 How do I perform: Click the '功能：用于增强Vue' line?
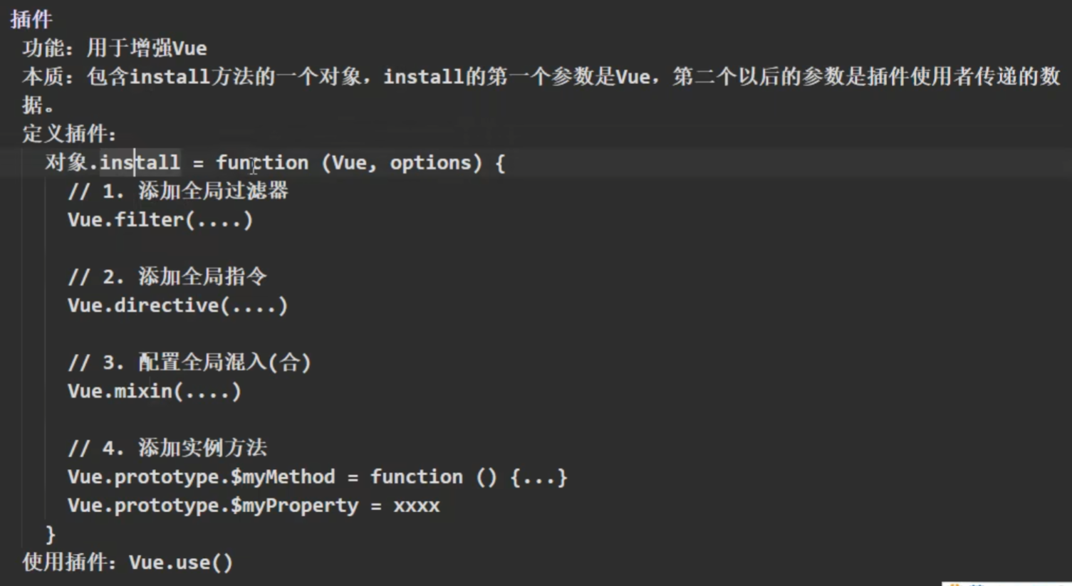point(115,48)
